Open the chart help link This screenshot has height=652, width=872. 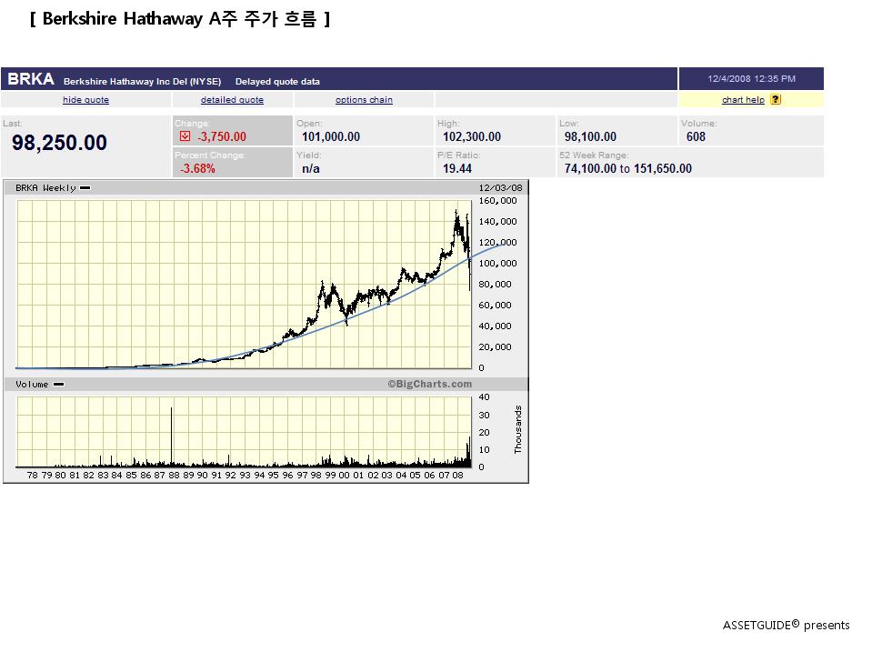[x=743, y=100]
